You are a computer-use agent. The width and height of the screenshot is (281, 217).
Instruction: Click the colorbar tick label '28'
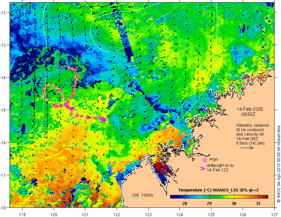(185, 203)
